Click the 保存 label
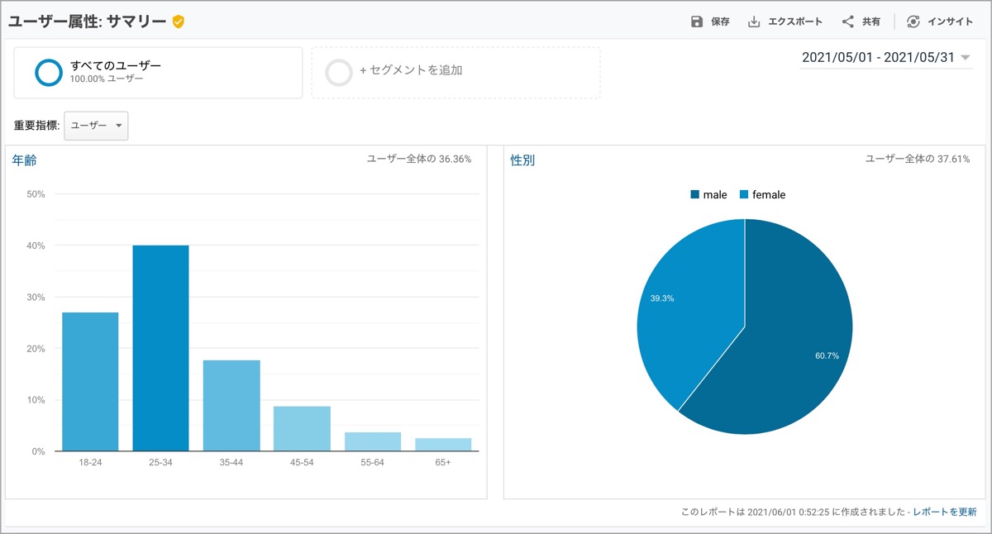992x534 pixels. point(720,22)
